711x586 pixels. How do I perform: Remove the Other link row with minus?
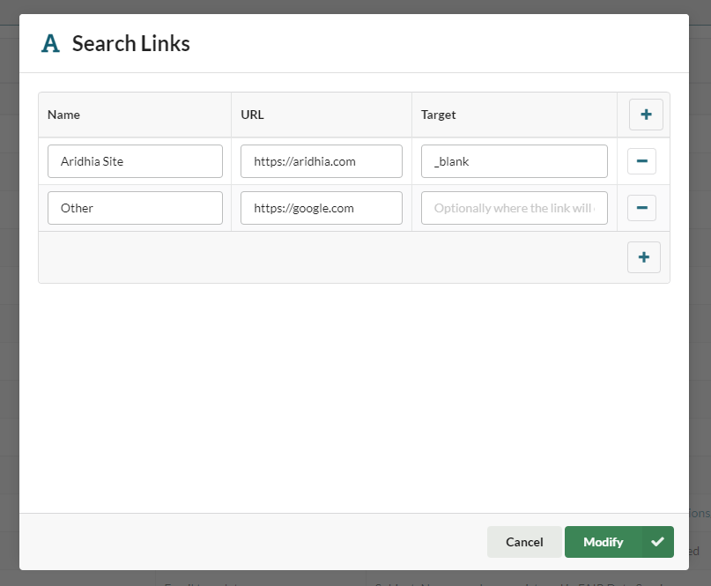[641, 208]
